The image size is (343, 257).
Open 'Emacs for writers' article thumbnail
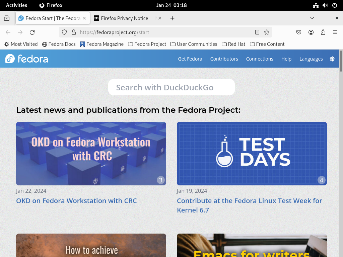tap(252, 245)
